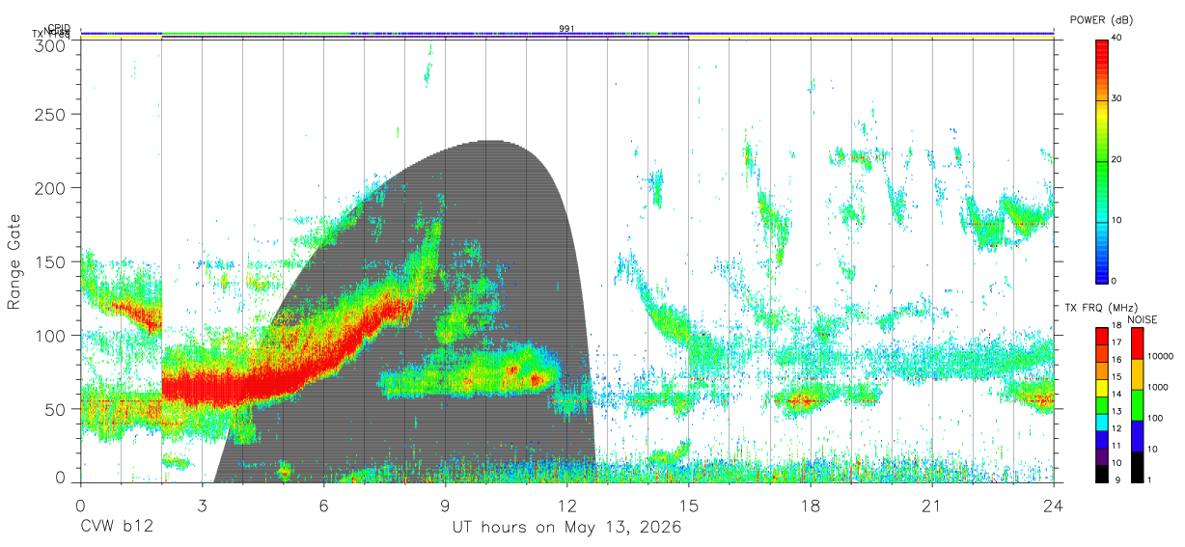Click the green segment of the NOISE colorbar
Image resolution: width=1185 pixels, height=547 pixels.
tap(1137, 405)
